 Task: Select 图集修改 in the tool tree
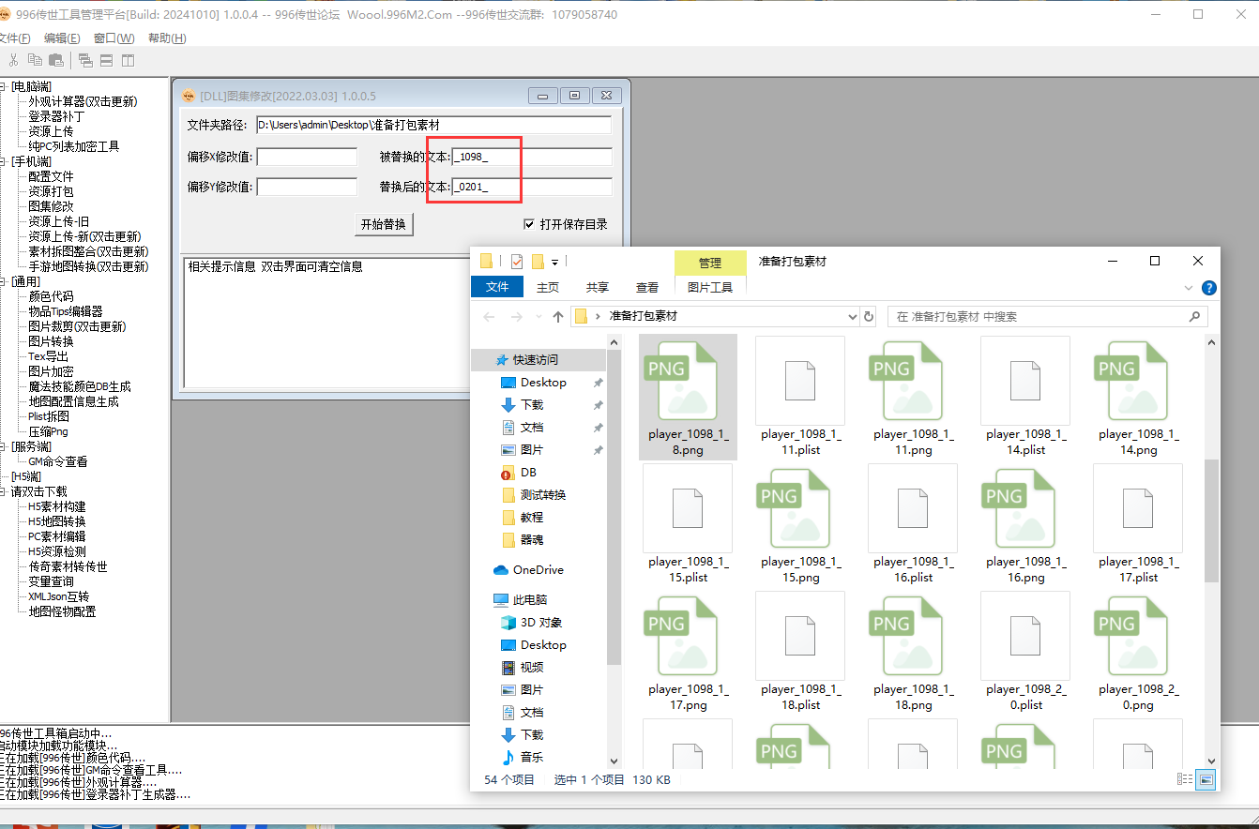[x=51, y=206]
